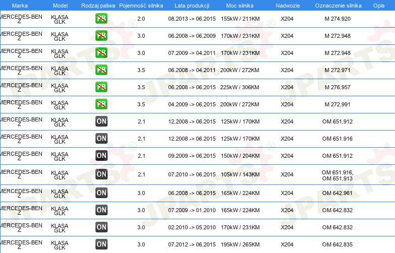Click production years 02.2010 -> 05.2010

[192, 227]
